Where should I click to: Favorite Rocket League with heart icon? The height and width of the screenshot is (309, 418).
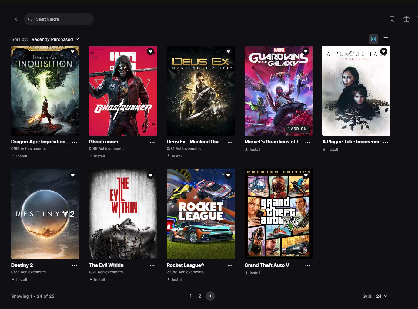(228, 175)
